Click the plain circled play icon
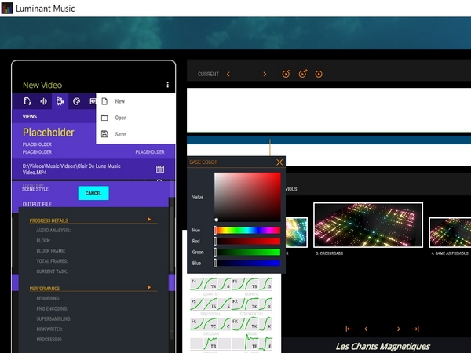This screenshot has height=353, width=471. point(319,75)
